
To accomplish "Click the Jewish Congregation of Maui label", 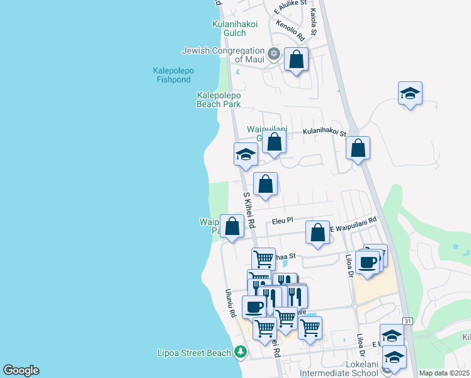I will coord(223,55).
